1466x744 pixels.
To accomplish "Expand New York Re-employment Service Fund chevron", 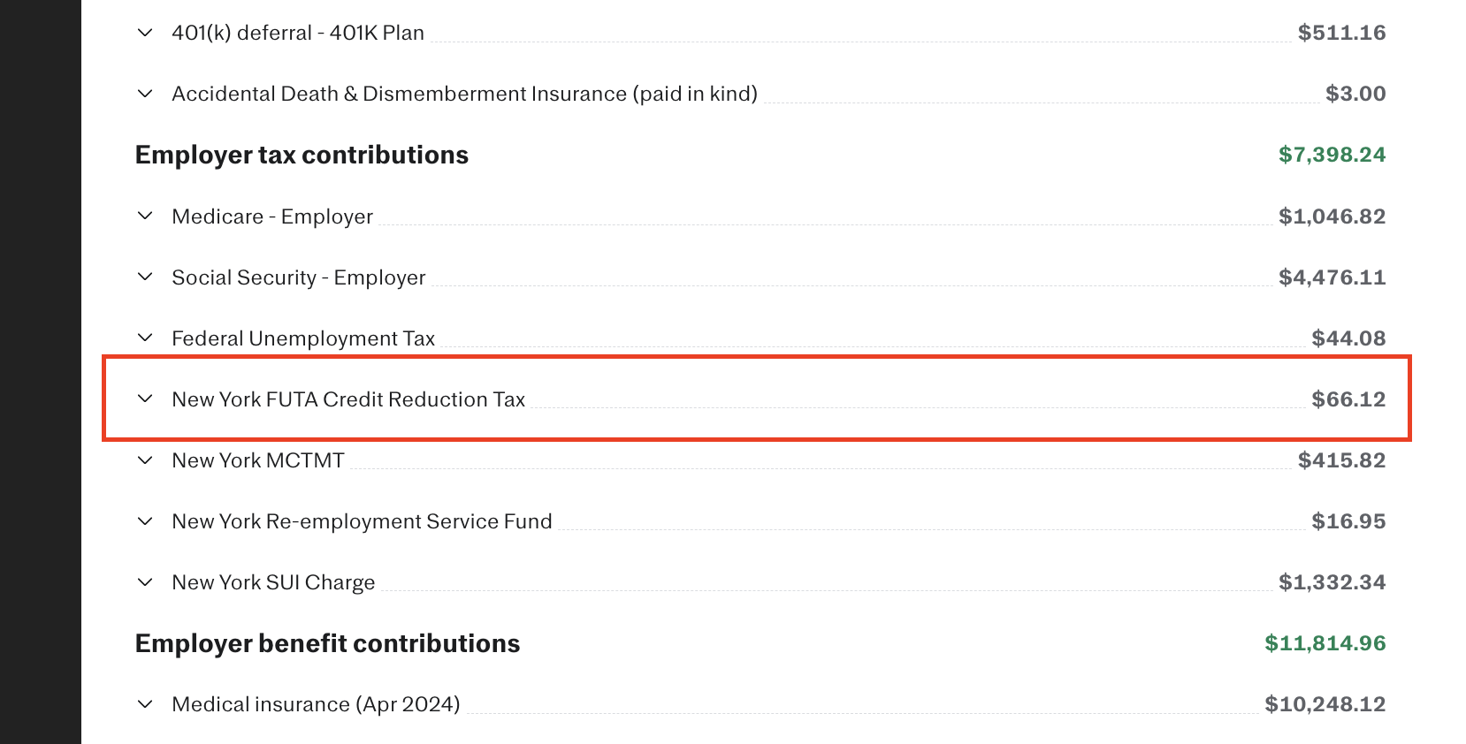I will [145, 521].
